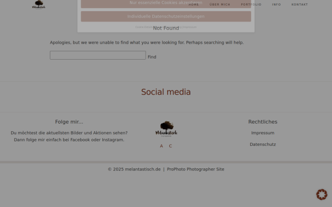The width and height of the screenshot is (332, 207).
Task: Click the 'Apologies, but we were unable' message
Action: (x=147, y=43)
